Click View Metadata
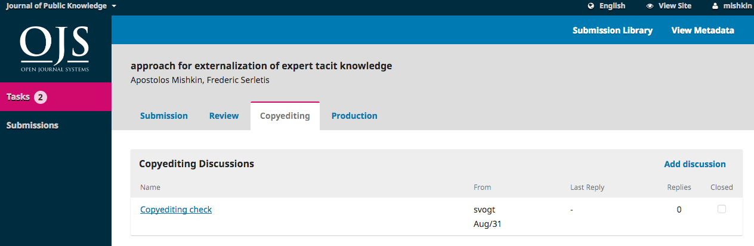Image resolution: width=754 pixels, height=246 pixels. click(703, 30)
